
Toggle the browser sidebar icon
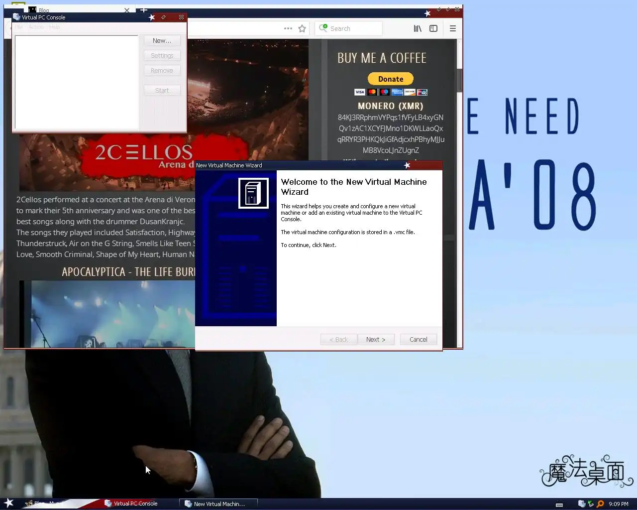(433, 28)
